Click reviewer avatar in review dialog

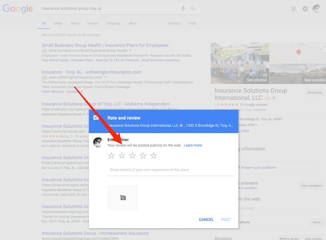click(x=98, y=142)
